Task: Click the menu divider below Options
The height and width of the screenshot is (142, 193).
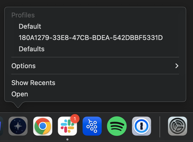Action: (95, 74)
